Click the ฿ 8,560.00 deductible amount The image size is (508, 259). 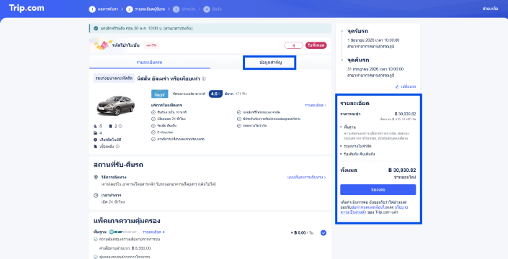(141, 248)
